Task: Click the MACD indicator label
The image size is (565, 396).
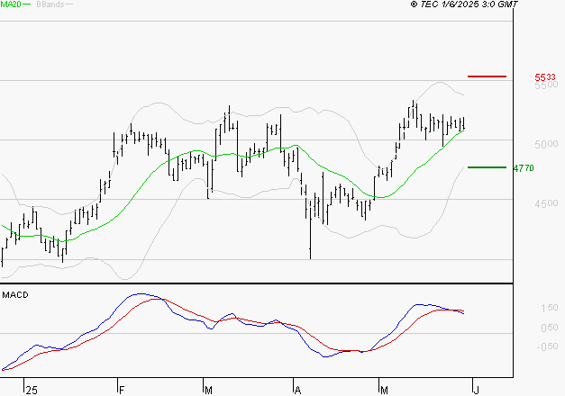Action: tap(14, 295)
